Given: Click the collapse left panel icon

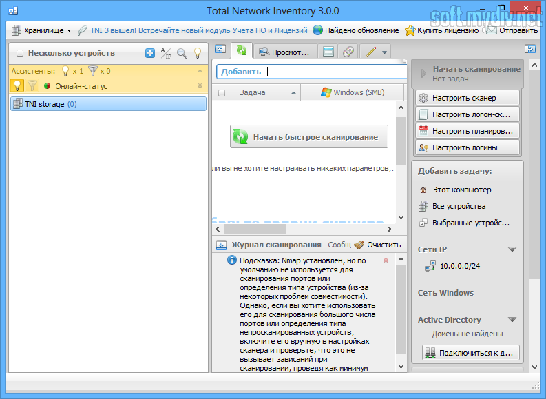Looking at the screenshot, I should pos(220,50).
